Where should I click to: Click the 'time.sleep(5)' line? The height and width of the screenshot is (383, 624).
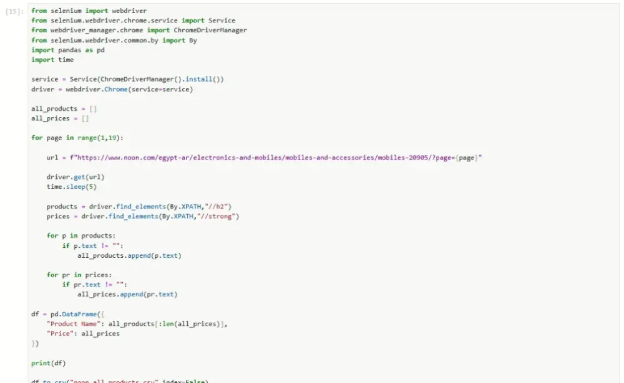click(71, 187)
